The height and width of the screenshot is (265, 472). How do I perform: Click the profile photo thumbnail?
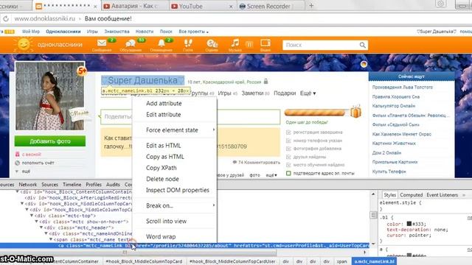(50, 96)
